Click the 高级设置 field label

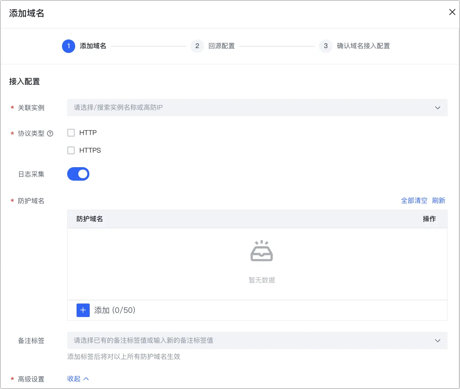(x=31, y=379)
